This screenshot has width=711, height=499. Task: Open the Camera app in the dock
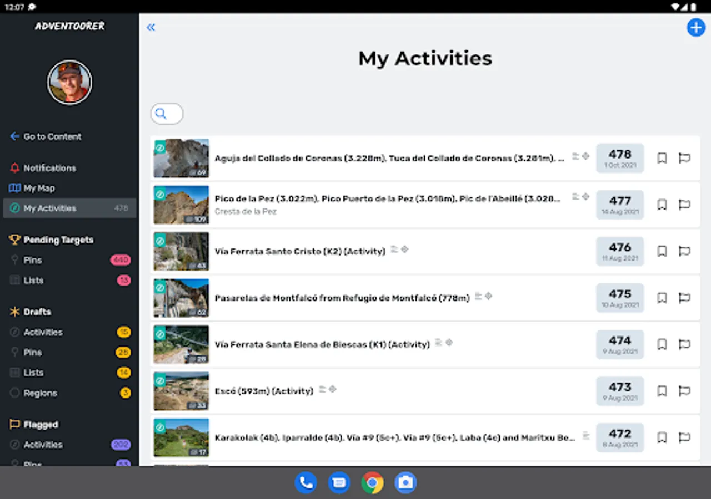405,482
